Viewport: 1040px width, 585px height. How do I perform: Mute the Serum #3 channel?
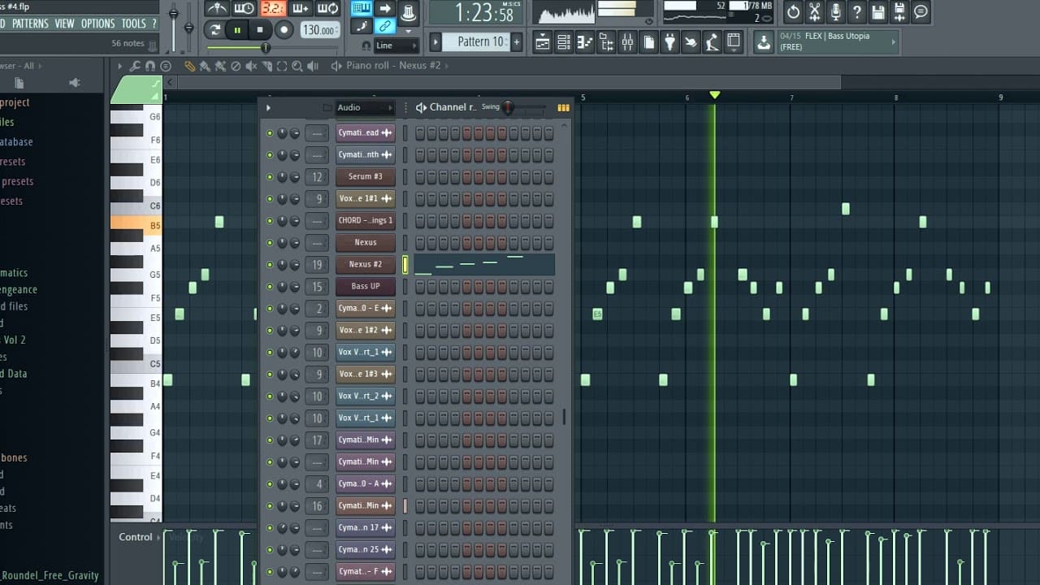(x=270, y=177)
